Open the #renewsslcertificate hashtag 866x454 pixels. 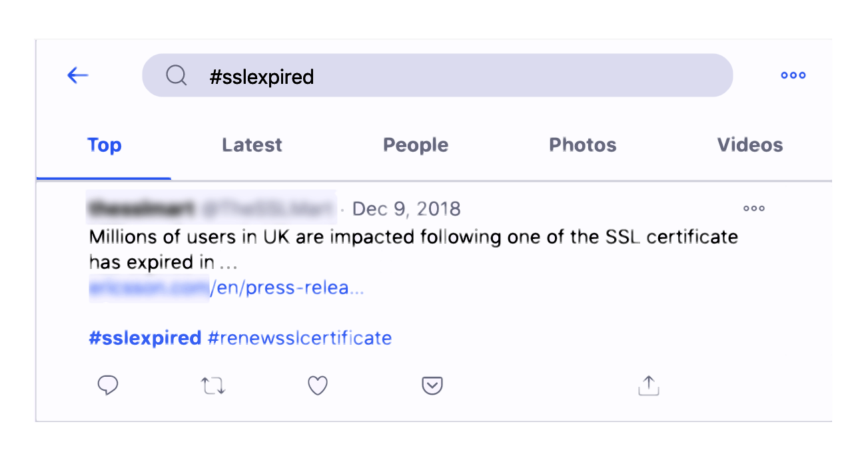click(300, 338)
